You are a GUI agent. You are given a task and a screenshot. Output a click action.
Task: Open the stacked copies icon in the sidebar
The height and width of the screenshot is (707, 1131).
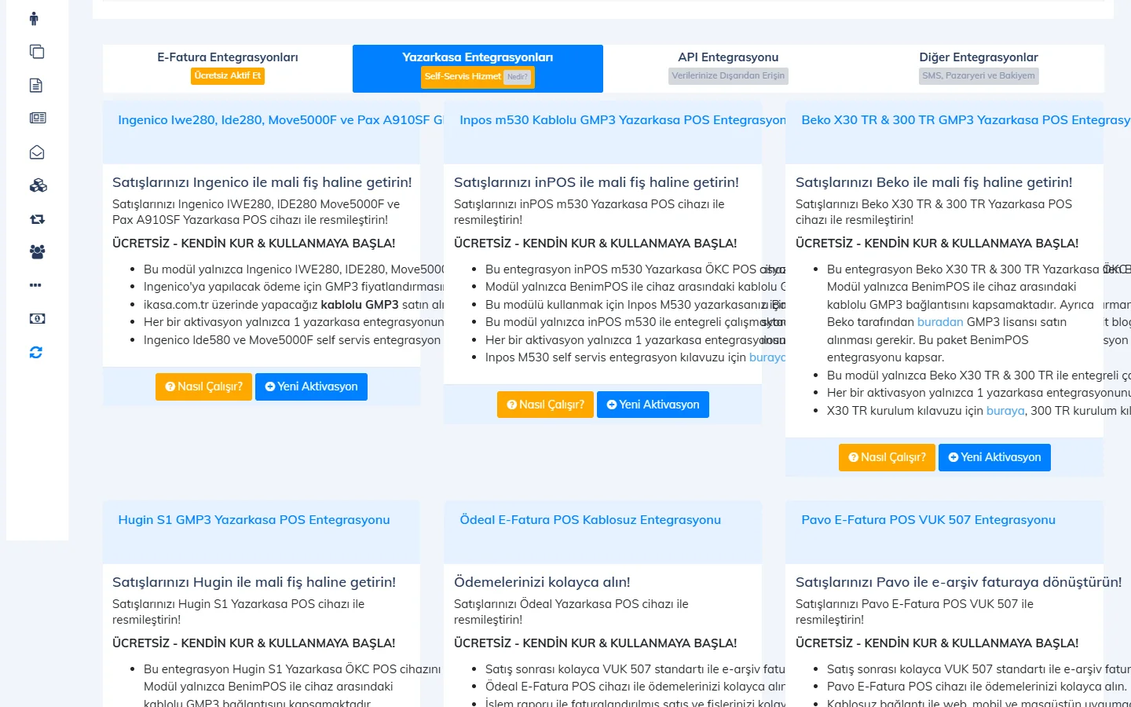pos(37,52)
